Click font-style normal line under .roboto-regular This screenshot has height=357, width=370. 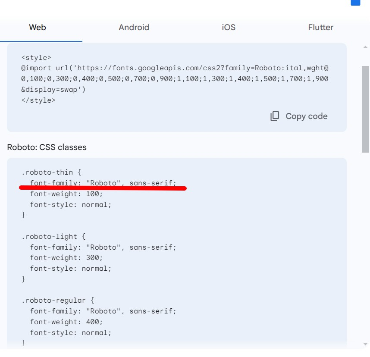point(71,333)
